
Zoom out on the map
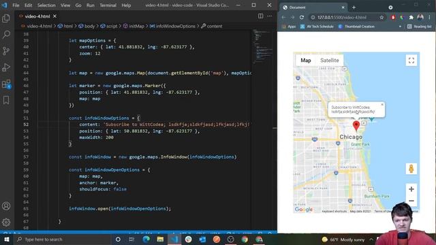411,201
